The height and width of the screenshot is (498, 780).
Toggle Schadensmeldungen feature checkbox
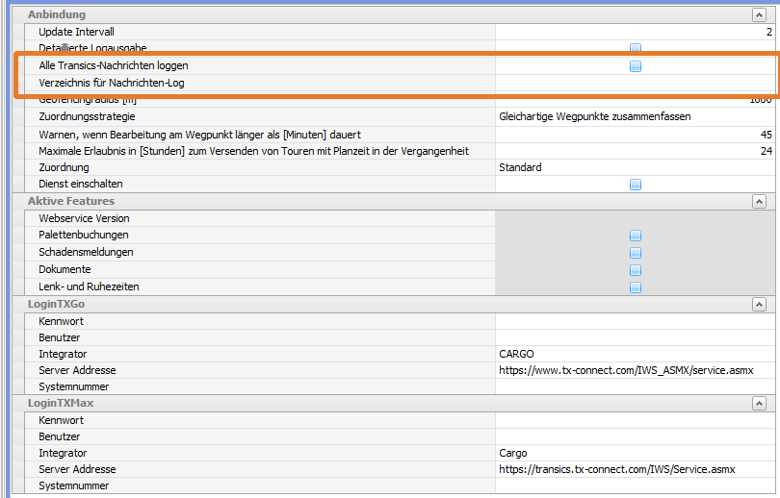pyautogui.click(x=636, y=253)
